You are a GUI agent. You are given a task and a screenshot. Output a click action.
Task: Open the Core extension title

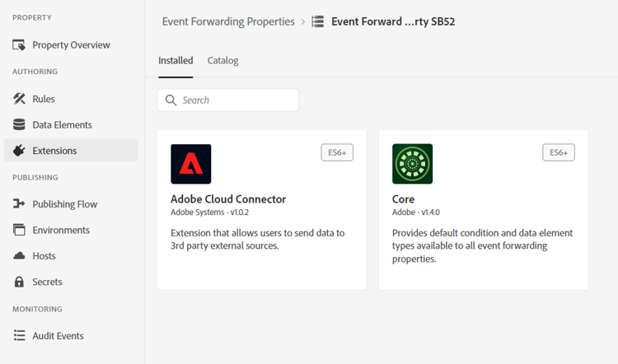403,199
